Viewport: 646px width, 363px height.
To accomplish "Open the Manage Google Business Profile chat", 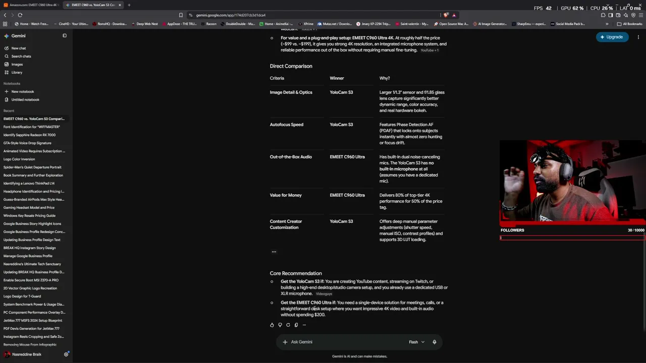I will [28, 256].
